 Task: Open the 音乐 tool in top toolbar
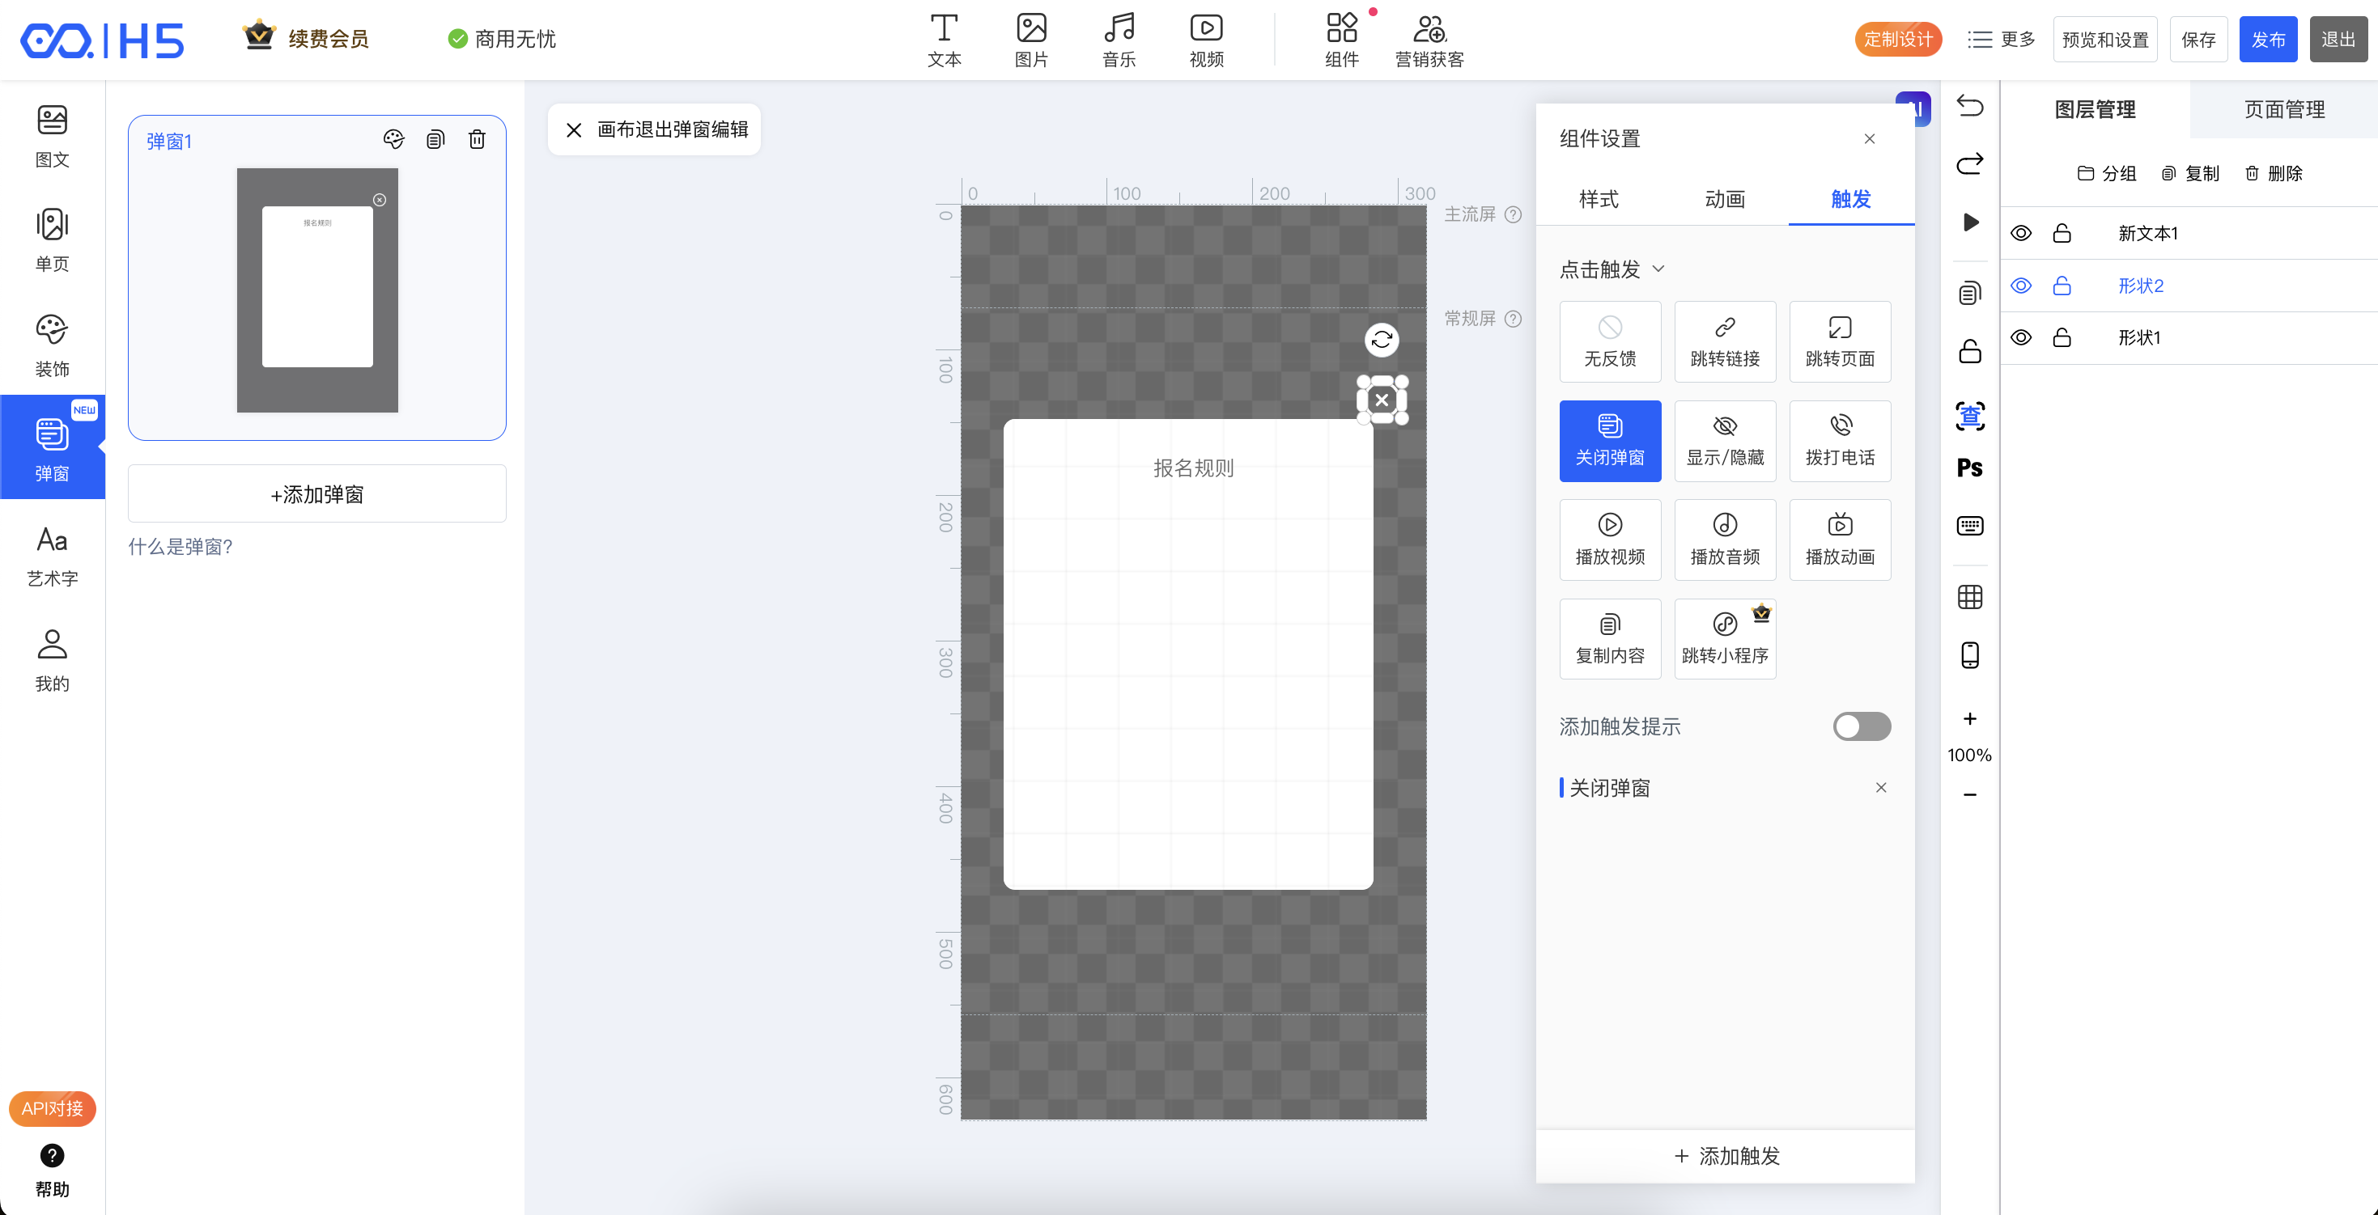1118,40
